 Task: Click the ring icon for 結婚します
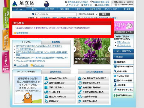(46, 101)
